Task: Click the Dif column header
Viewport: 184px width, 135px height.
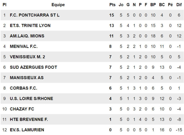Action: (179, 5)
